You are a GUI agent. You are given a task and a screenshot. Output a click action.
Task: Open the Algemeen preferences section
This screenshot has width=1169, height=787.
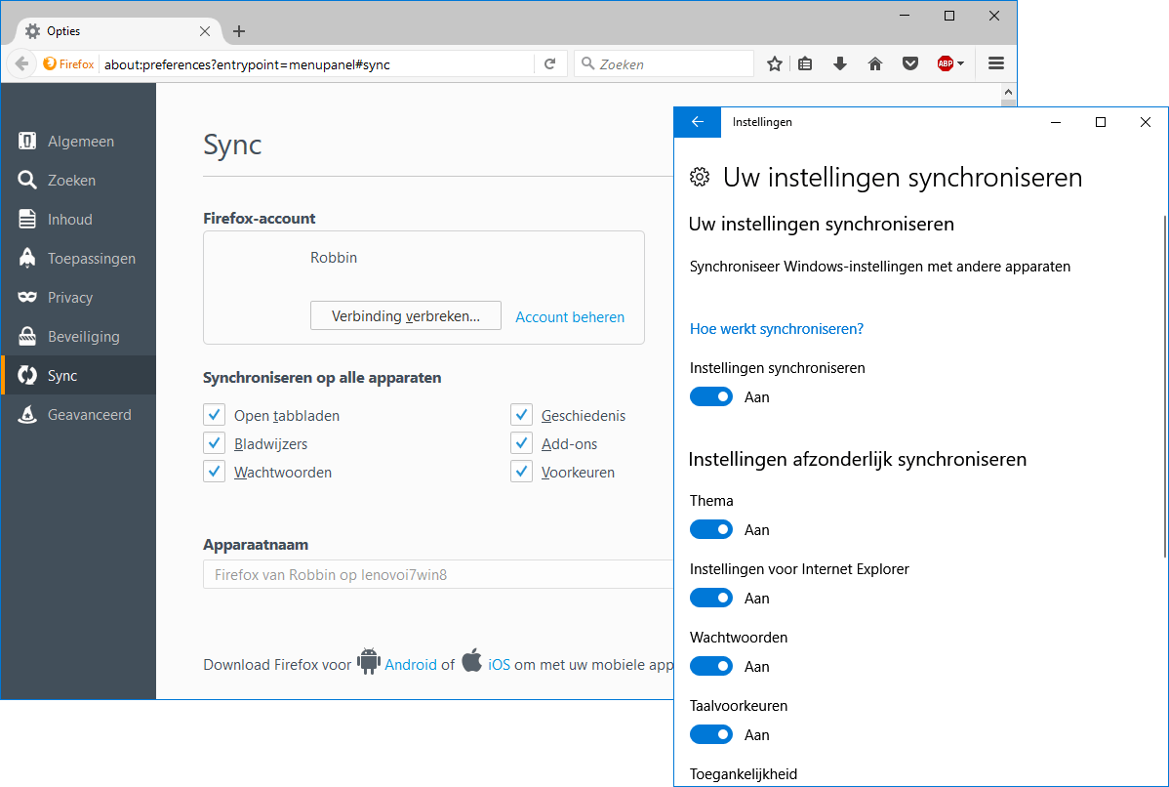tap(80, 142)
